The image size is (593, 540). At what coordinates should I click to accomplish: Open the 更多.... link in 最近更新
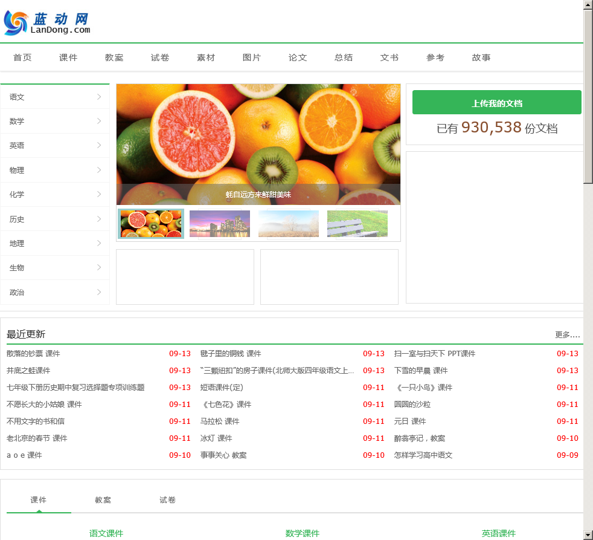[567, 335]
